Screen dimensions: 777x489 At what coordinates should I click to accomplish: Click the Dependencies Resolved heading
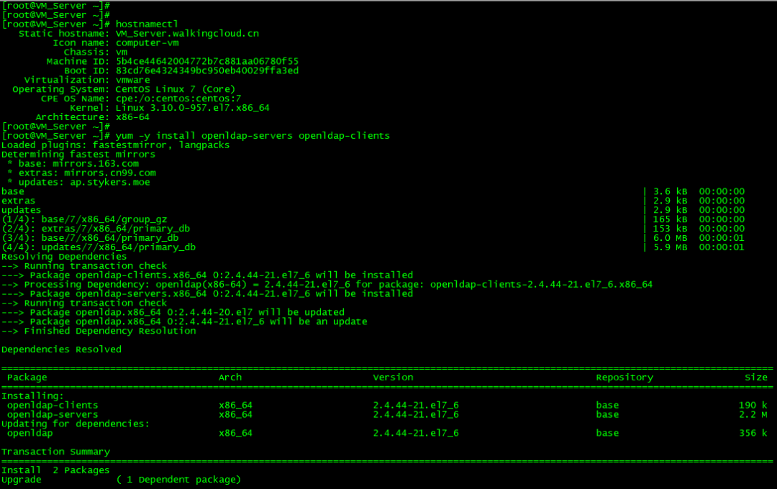click(61, 349)
